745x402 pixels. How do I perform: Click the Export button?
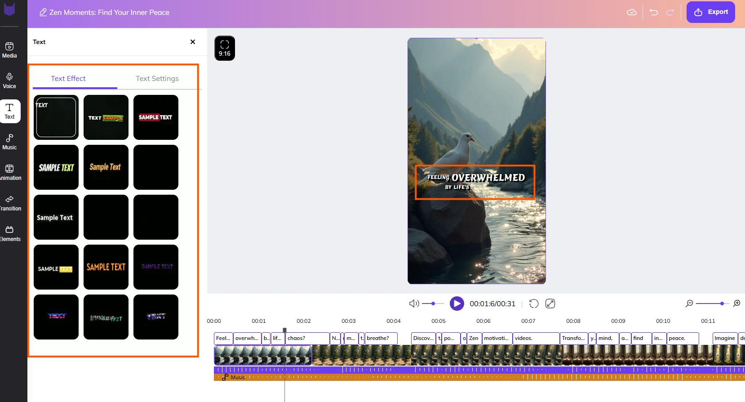[x=711, y=12]
